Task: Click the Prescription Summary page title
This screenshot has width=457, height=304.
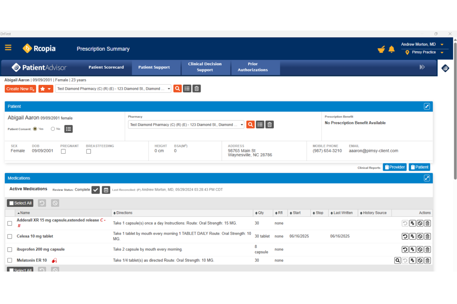Action: (103, 49)
